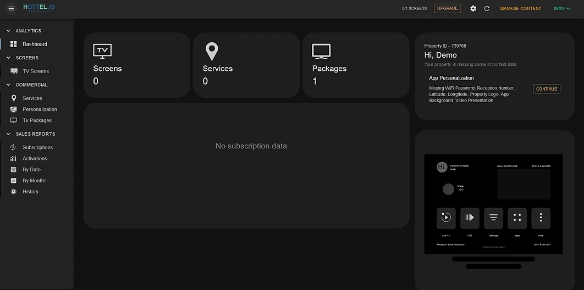Collapse the Analytics section
Image resolution: width=584 pixels, height=290 pixels.
pos(8,31)
